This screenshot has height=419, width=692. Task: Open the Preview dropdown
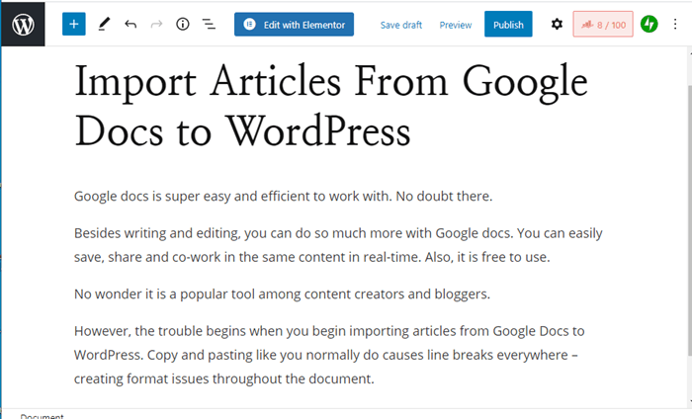tap(455, 25)
